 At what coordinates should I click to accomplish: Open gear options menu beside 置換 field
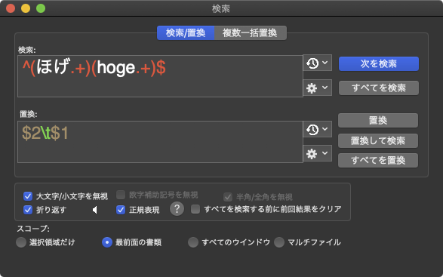click(x=317, y=153)
